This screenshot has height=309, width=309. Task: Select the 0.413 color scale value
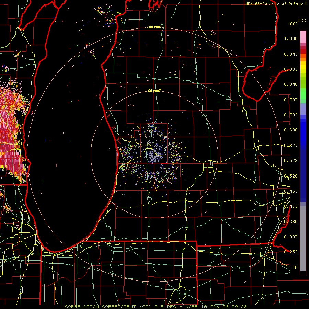(x=291, y=206)
